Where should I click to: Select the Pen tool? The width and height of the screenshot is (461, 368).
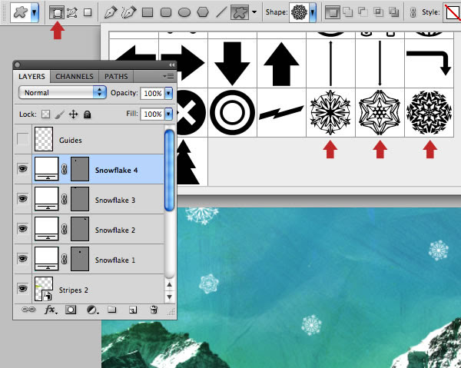[x=111, y=12]
